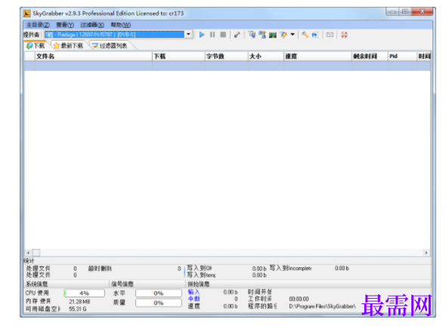
Task: Click the red arrows fullscreen icon
Action: click(344, 35)
